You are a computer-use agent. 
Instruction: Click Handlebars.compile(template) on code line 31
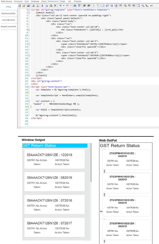80,95
